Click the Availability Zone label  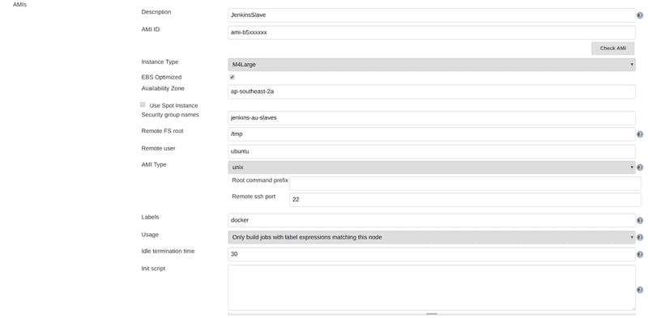163,88
